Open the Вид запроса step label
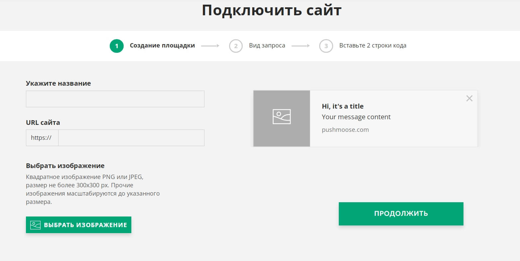This screenshot has height=261, width=520. (x=267, y=45)
